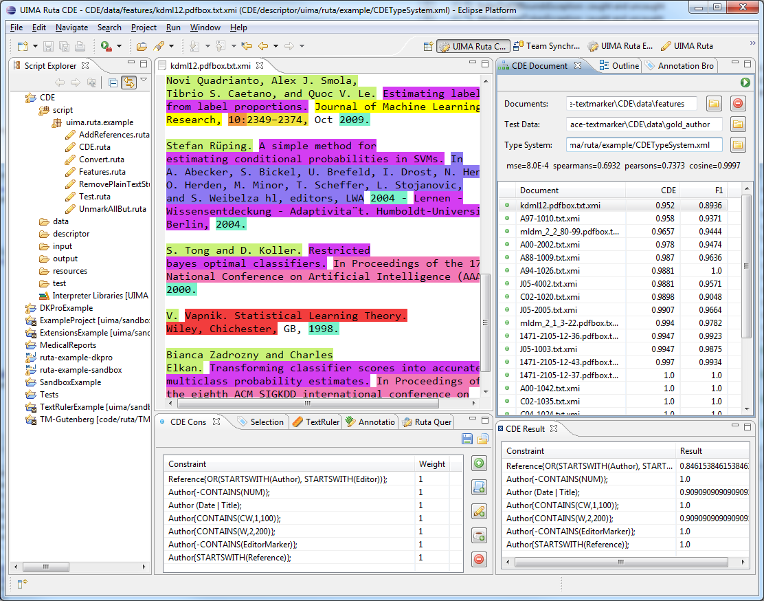Open dropdown arrow next to Run button
764x601 pixels.
[x=119, y=46]
